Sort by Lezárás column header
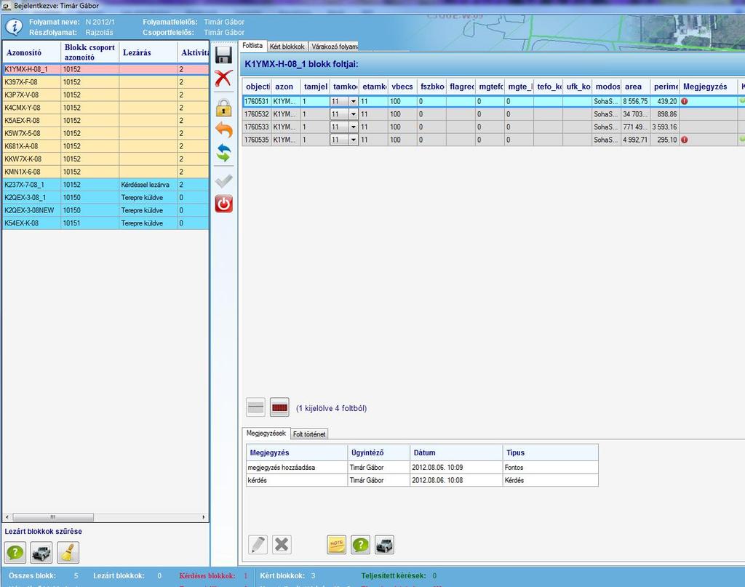 pyautogui.click(x=148, y=52)
